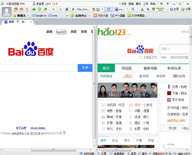The image size is (192, 155).
Task: Open the home page icon
Action: [67, 9]
